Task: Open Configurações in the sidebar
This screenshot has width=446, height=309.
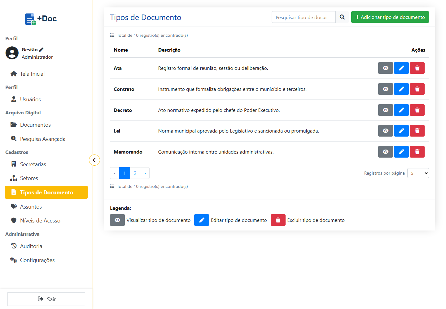Action: tap(46, 260)
